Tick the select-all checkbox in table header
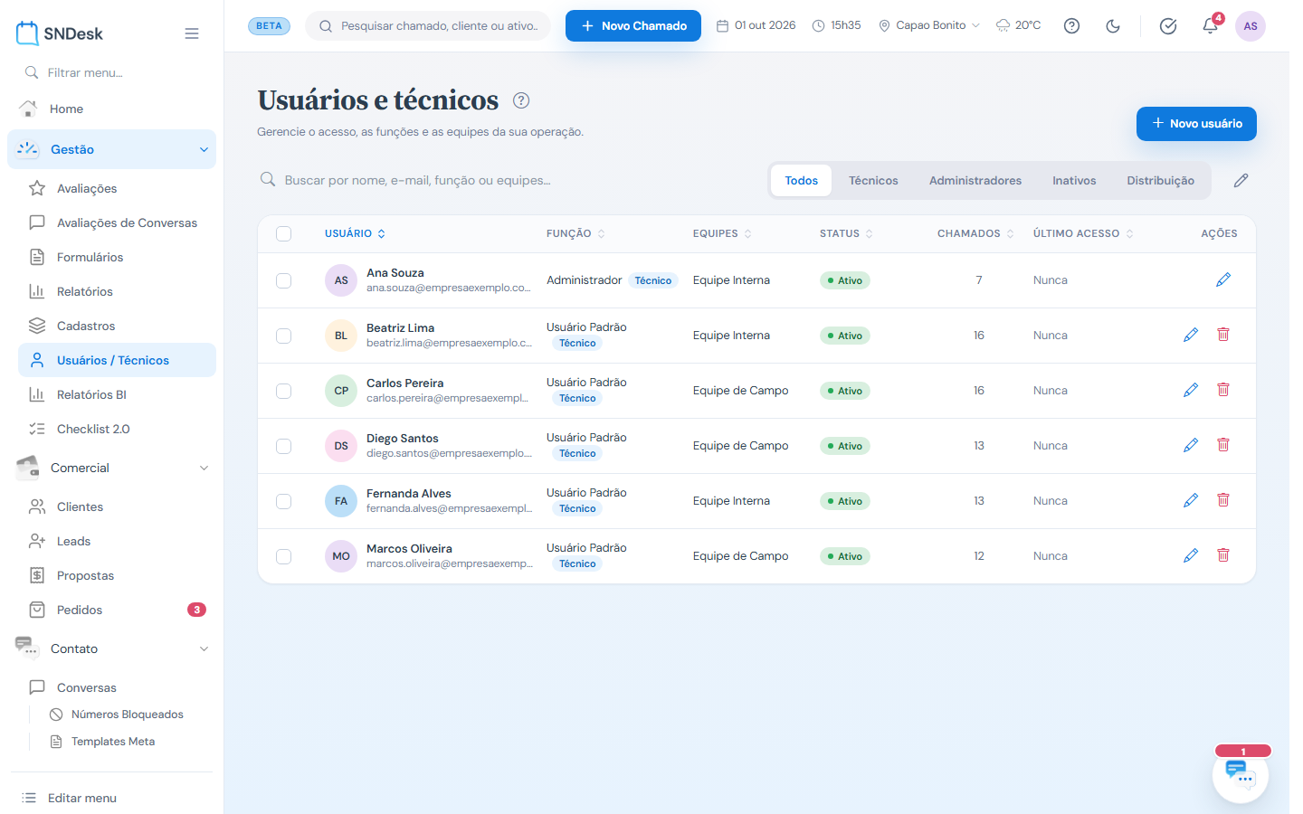 [284, 233]
